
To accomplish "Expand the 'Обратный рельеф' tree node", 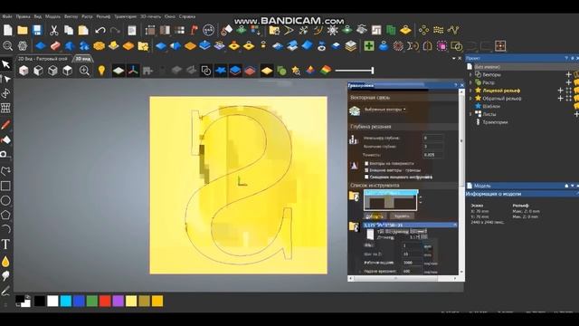I will (x=470, y=99).
